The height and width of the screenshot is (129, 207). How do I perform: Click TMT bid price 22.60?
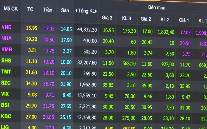tap(147, 75)
